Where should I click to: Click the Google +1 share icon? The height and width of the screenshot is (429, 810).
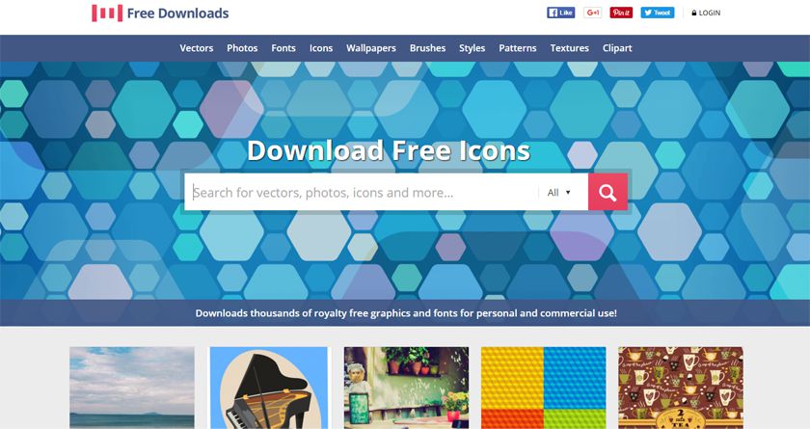tap(592, 13)
